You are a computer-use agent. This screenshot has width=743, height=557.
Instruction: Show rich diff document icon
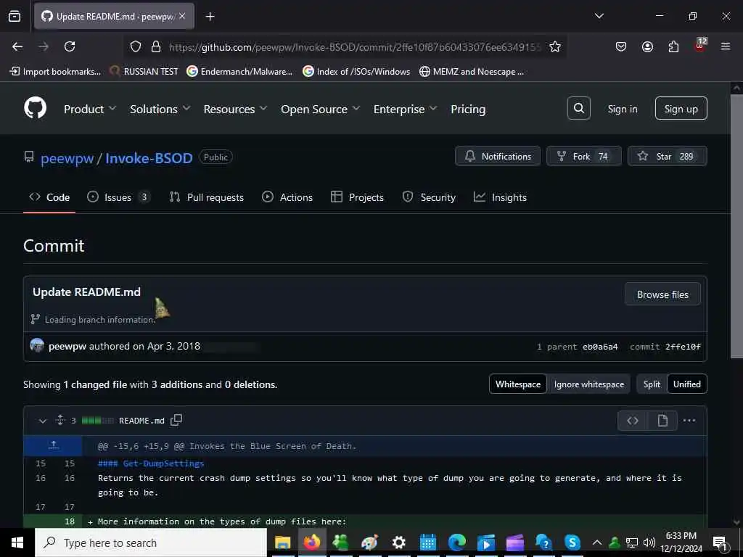click(x=662, y=421)
